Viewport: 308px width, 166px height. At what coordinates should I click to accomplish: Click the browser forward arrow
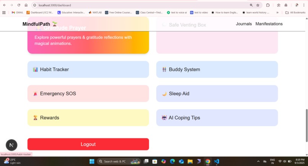11,5
